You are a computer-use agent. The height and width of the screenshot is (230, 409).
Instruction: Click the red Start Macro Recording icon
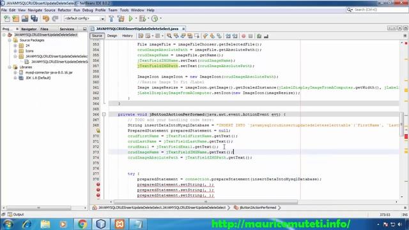tap(243, 36)
